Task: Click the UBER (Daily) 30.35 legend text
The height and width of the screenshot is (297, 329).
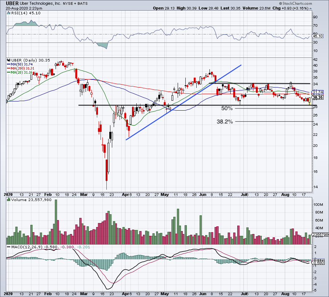Action: 31,60
